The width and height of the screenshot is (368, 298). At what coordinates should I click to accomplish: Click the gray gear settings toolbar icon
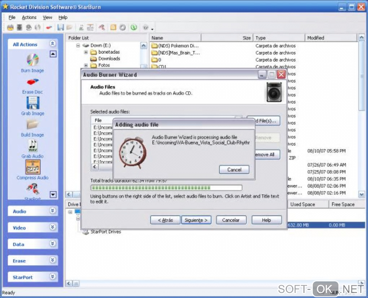[123, 27]
